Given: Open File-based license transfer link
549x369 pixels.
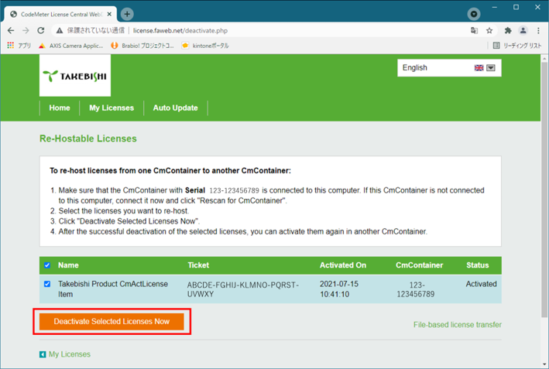Looking at the screenshot, I should (x=457, y=324).
